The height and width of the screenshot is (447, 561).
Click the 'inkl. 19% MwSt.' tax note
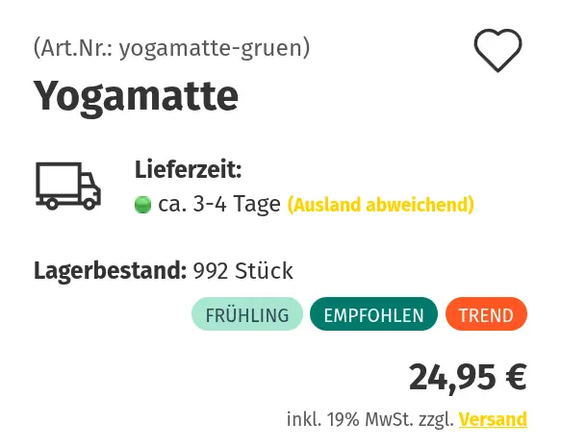pyautogui.click(x=349, y=419)
